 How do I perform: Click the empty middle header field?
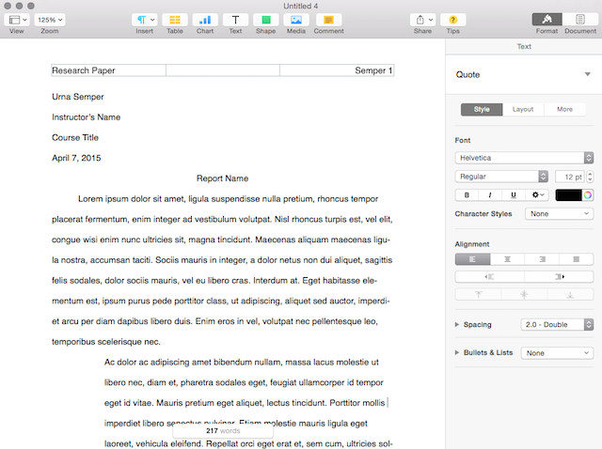pos(223,70)
